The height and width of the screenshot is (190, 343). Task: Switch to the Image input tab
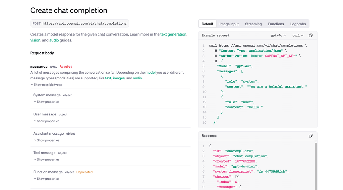click(229, 24)
